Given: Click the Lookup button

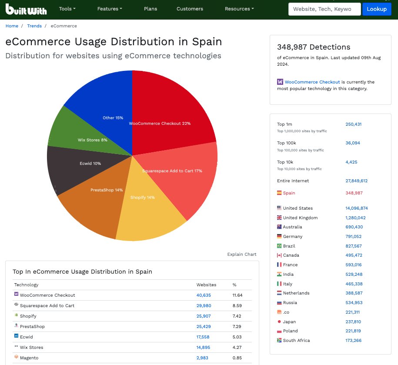Looking at the screenshot, I should coord(377,9).
